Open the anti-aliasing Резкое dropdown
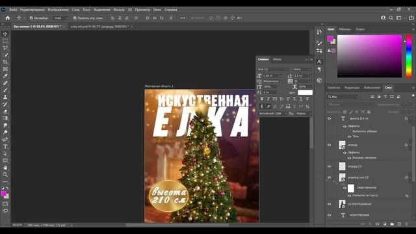416x234 pixels. [304, 114]
